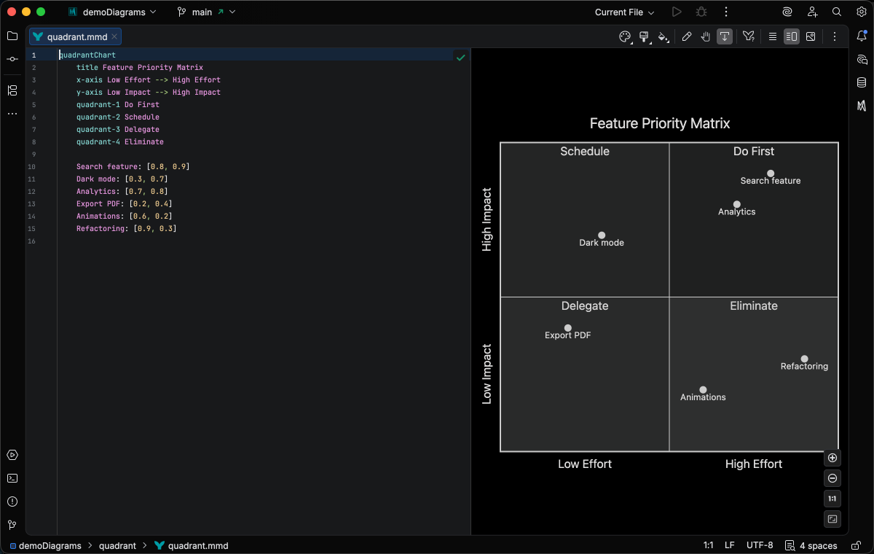Zoom in on the quadrant chart preview
This screenshot has height=554, width=874.
tap(832, 457)
